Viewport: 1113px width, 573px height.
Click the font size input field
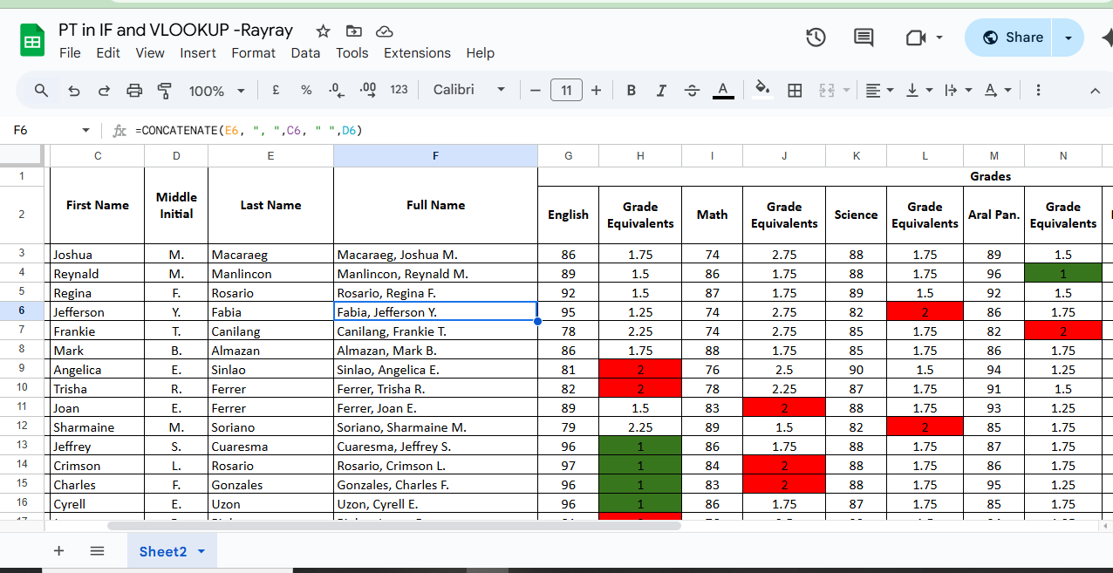pos(566,90)
